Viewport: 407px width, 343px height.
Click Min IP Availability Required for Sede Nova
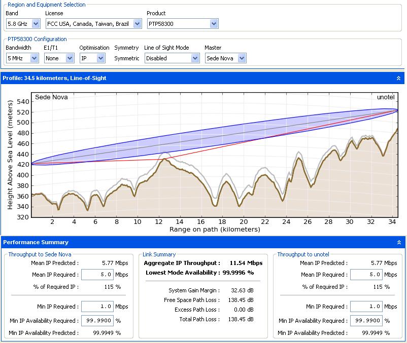pos(97,321)
